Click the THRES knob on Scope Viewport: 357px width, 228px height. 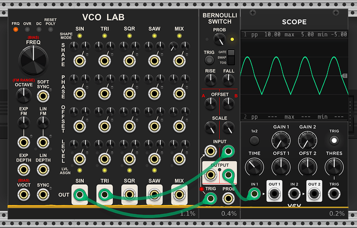coord(334,166)
